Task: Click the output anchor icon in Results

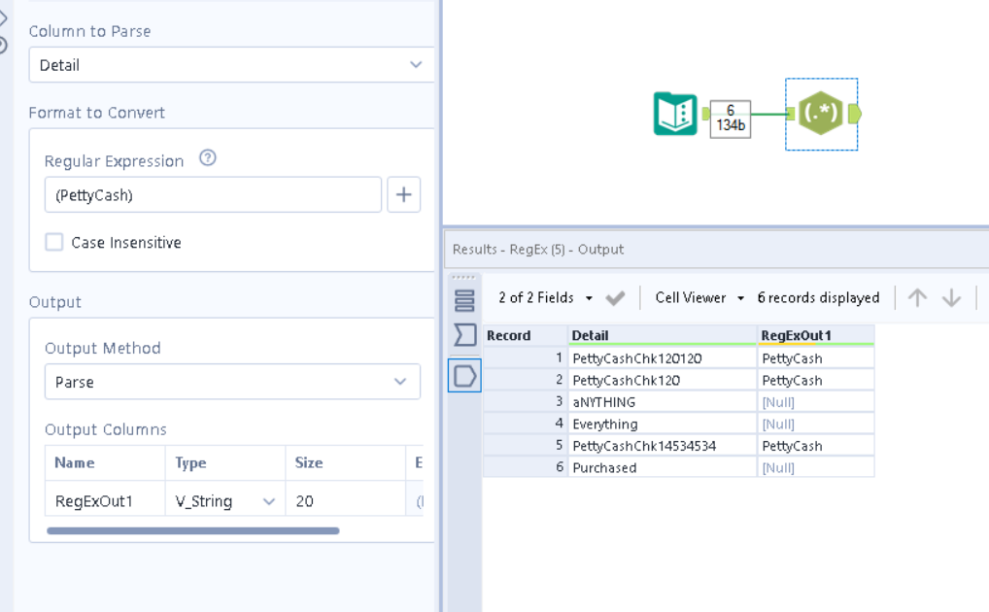Action: pos(464,375)
